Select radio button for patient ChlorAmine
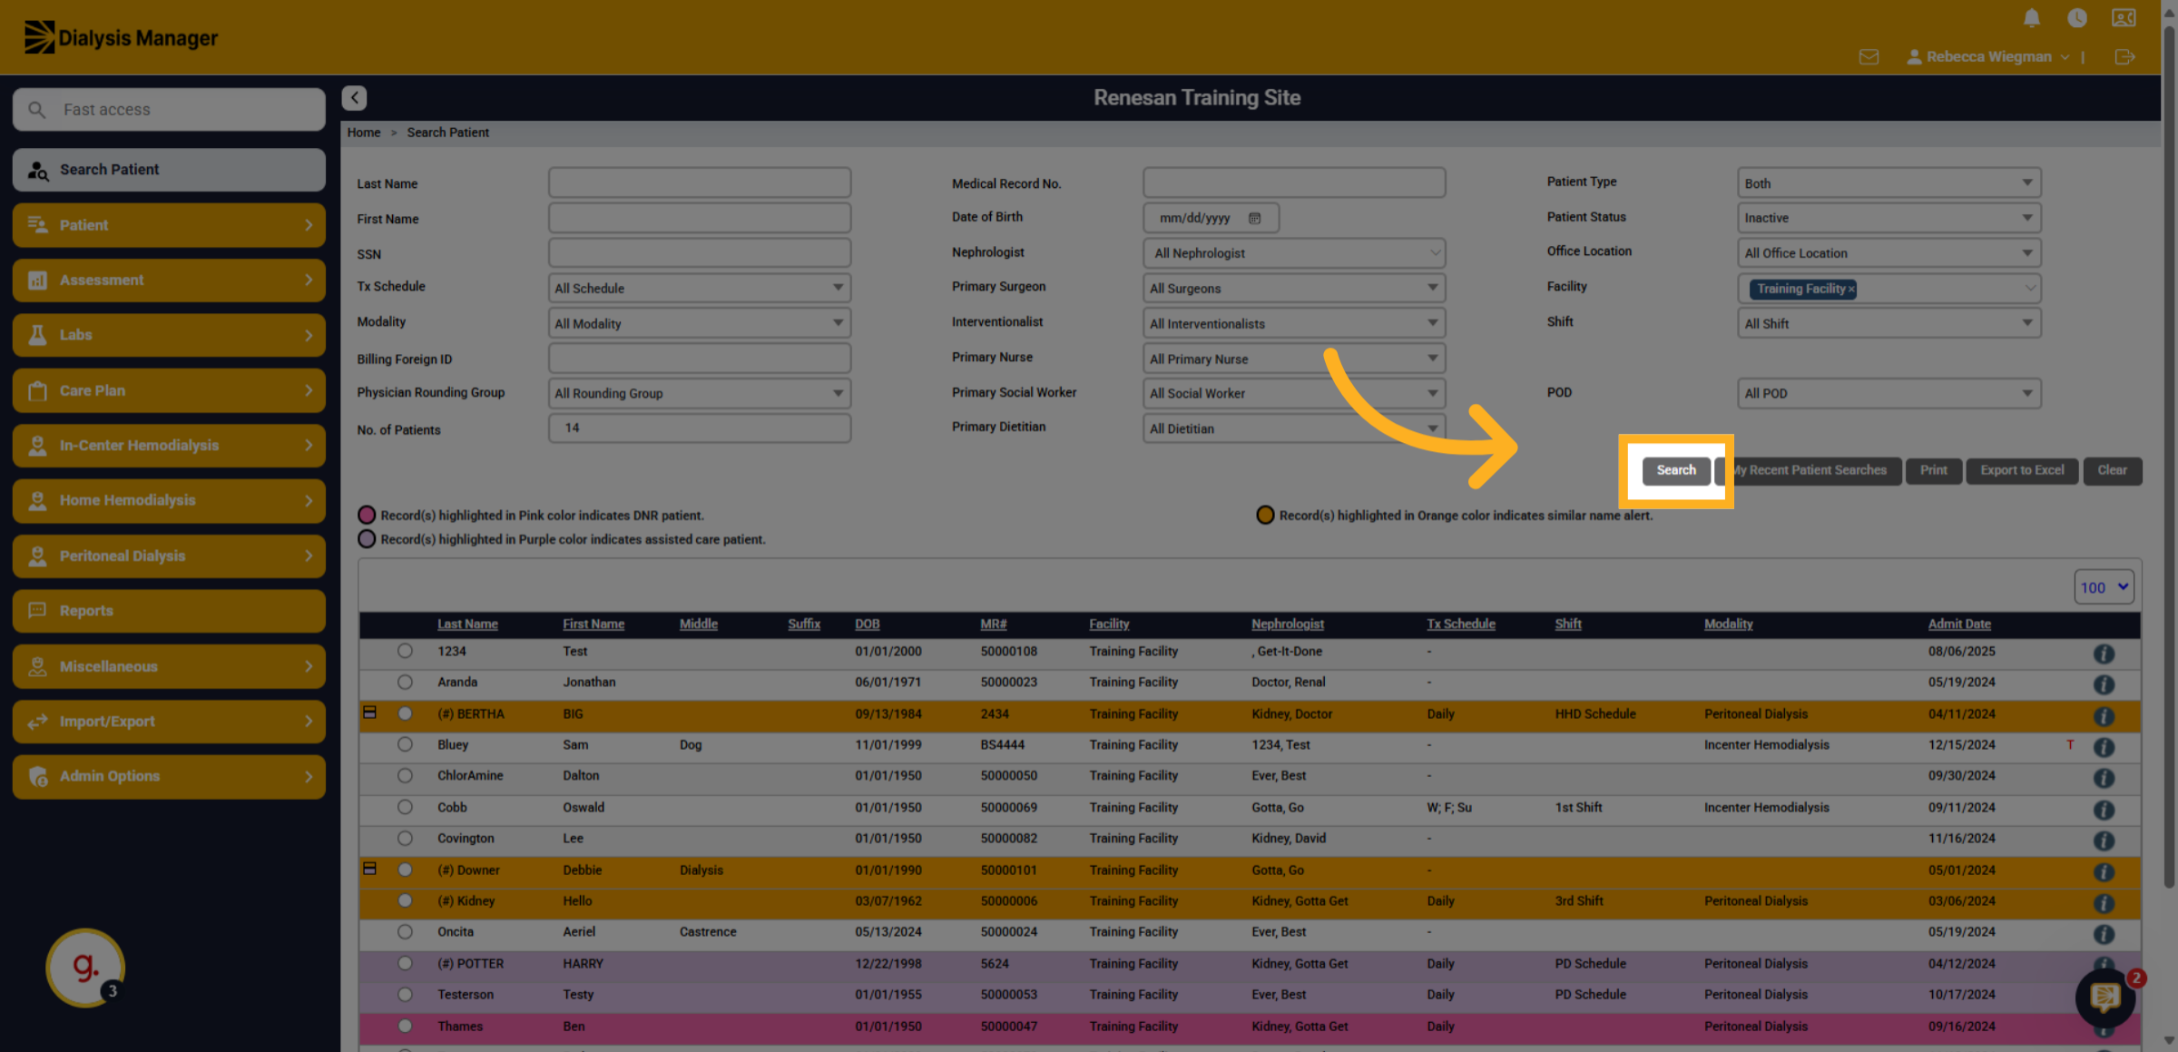The width and height of the screenshot is (2178, 1052). (x=405, y=775)
